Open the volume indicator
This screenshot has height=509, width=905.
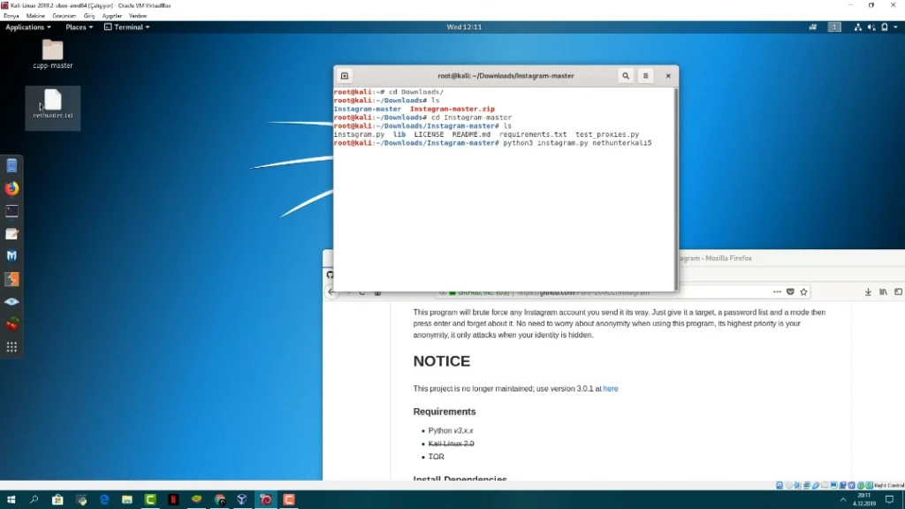pos(871,27)
